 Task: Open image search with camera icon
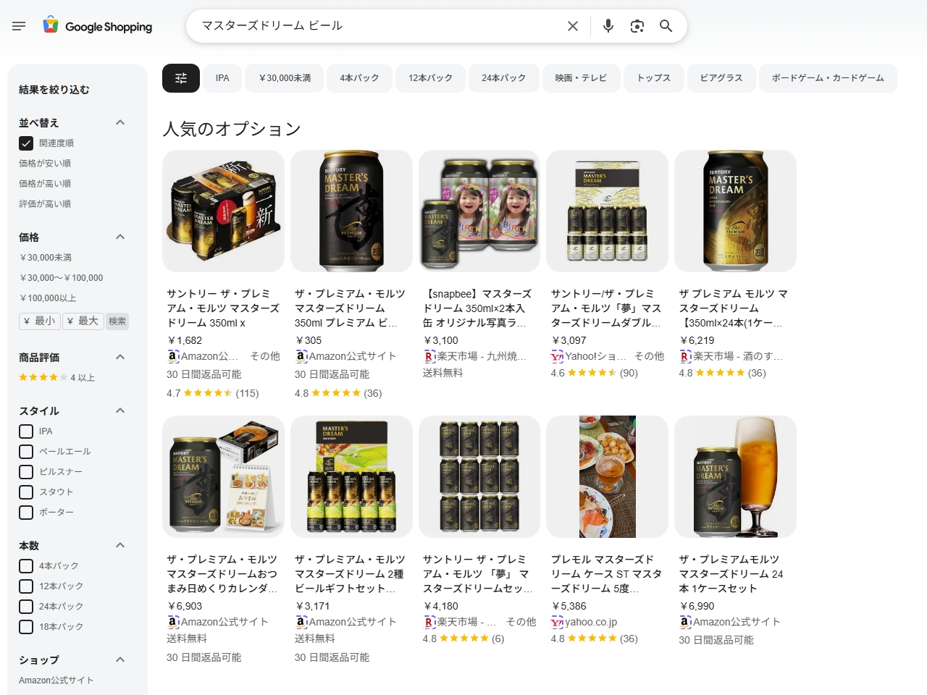[637, 26]
